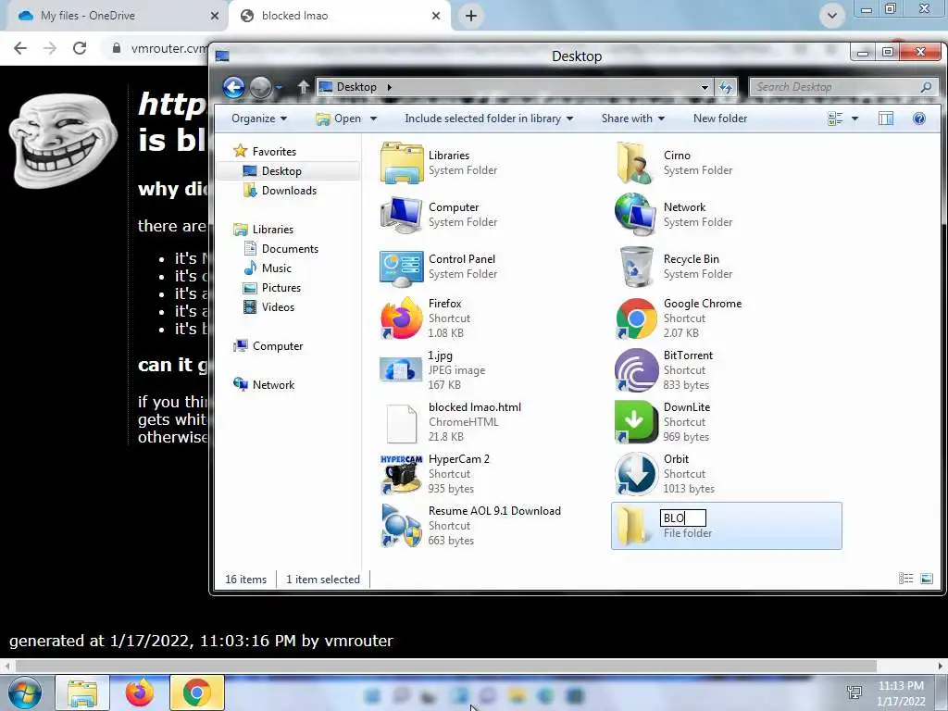The height and width of the screenshot is (711, 948).
Task: Open the Share with menu
Action: click(633, 118)
